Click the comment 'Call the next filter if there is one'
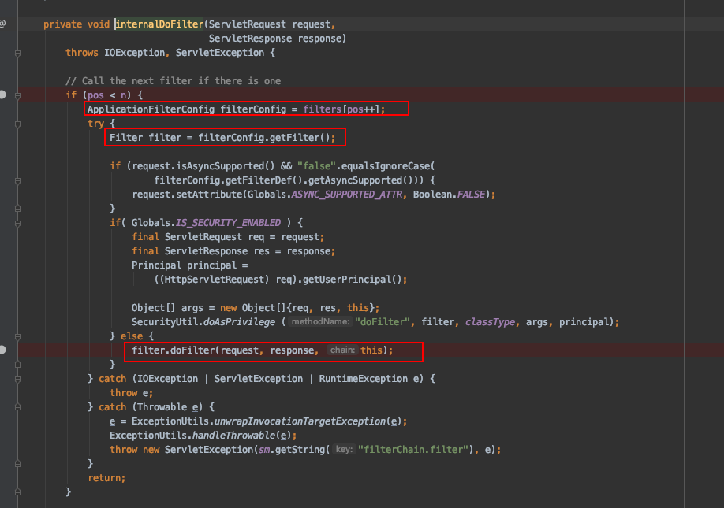Screen dimensions: 724x508 coord(174,80)
